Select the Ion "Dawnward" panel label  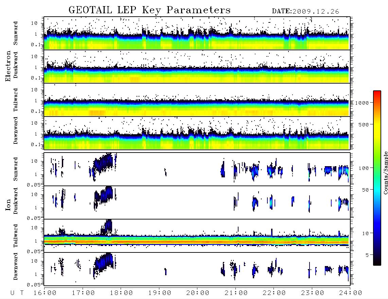pyautogui.click(x=16, y=266)
